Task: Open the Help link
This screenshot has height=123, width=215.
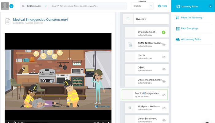Action: point(162,6)
